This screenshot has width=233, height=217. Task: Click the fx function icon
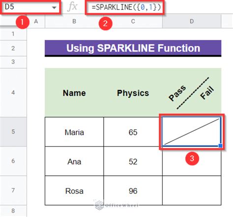click(72, 7)
